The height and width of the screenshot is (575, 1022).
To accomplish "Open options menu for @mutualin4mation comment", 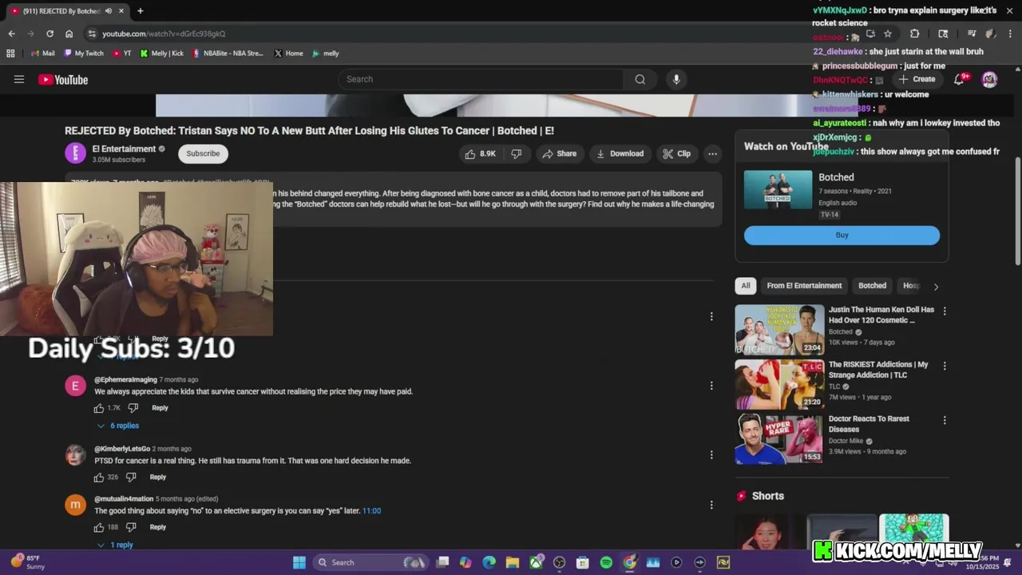I will click(x=711, y=505).
